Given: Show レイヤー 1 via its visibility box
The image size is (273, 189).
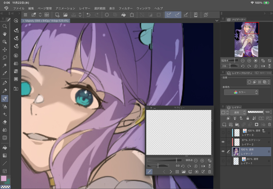Looking at the screenshot, I should pos(223,161).
